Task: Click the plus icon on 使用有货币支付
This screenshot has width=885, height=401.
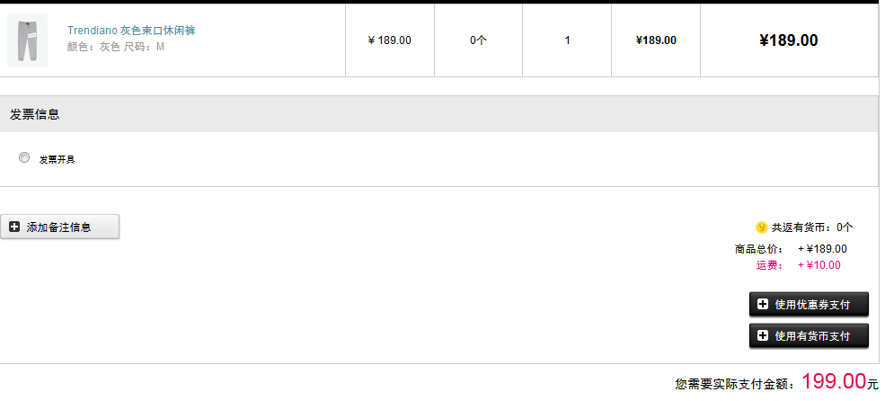Action: click(x=763, y=335)
